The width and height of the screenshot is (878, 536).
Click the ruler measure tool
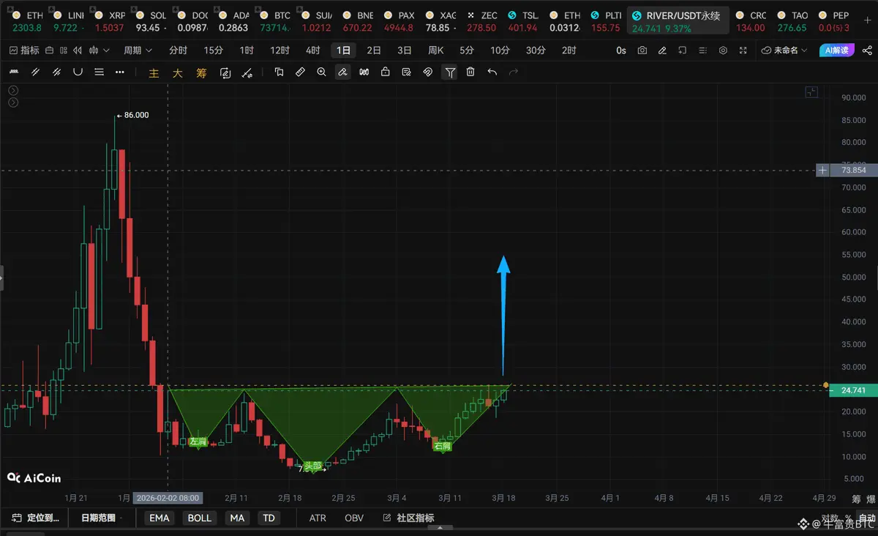300,72
